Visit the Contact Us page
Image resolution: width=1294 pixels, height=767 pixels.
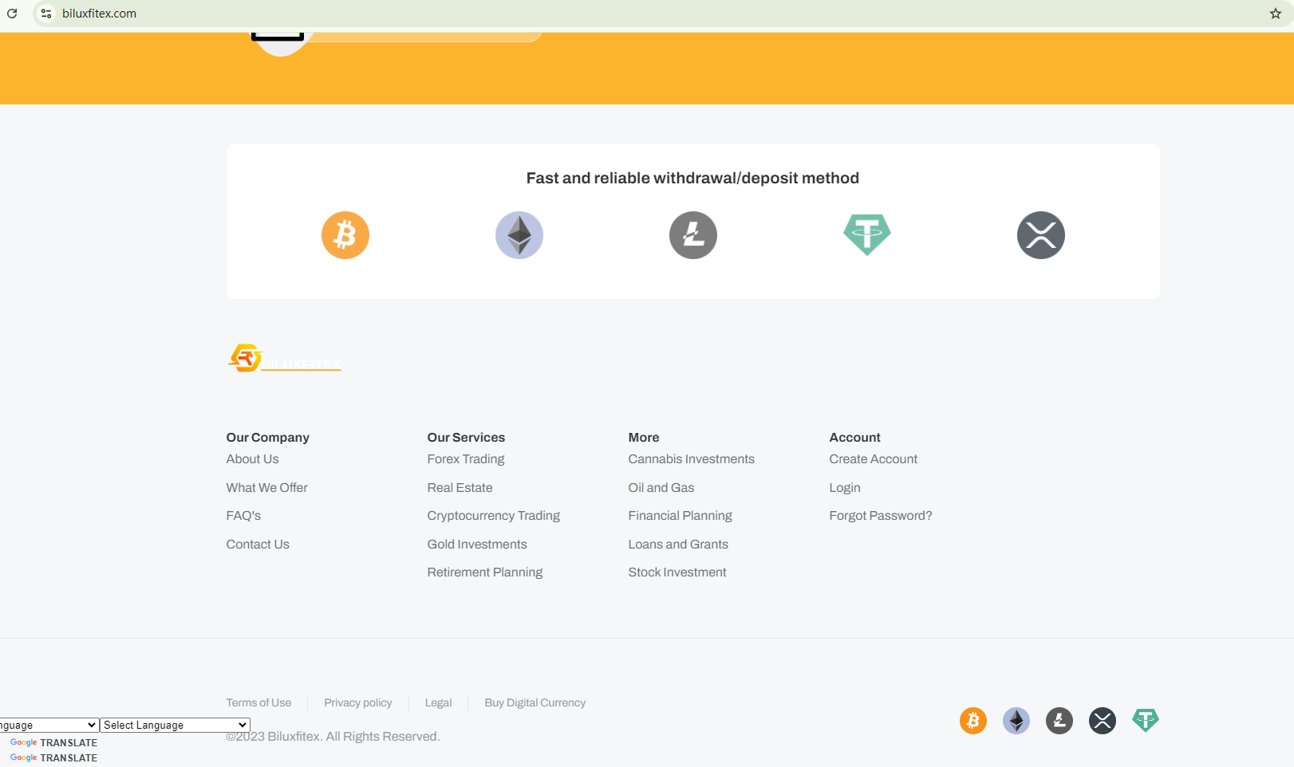pos(258,545)
